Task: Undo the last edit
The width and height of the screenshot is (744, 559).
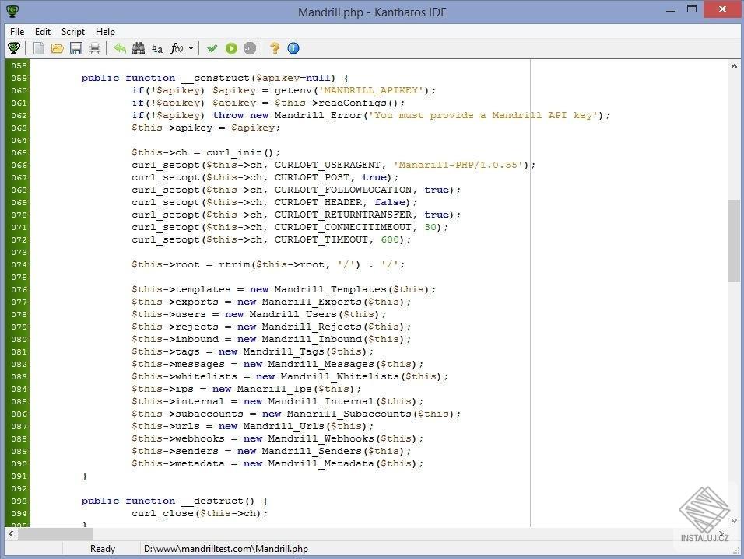Action: pos(120,48)
